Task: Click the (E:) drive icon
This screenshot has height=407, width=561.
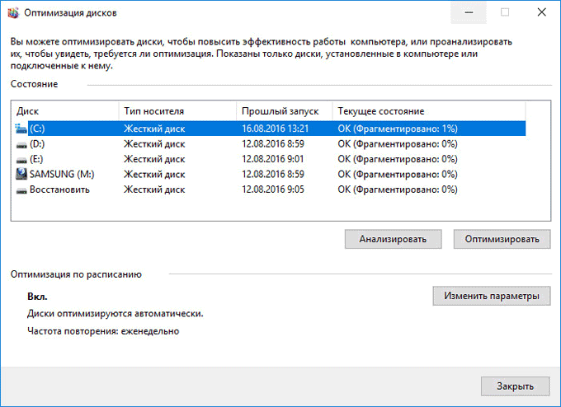Action: 21,160
